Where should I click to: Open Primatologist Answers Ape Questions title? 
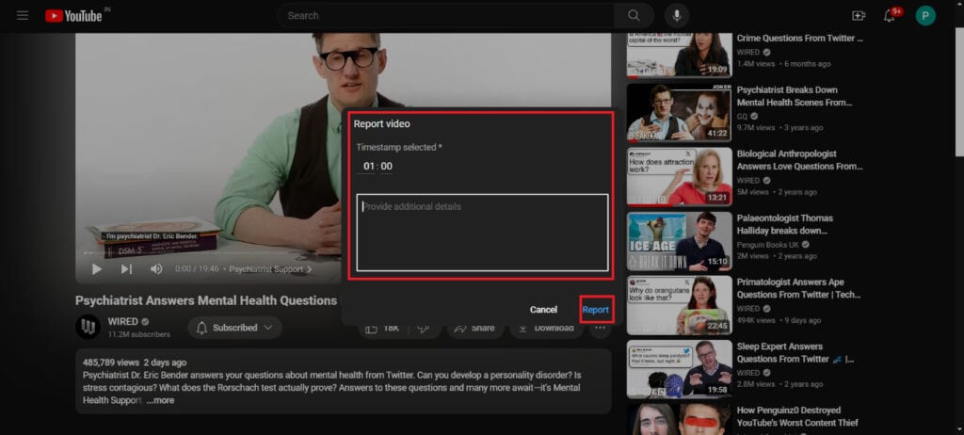click(x=798, y=288)
